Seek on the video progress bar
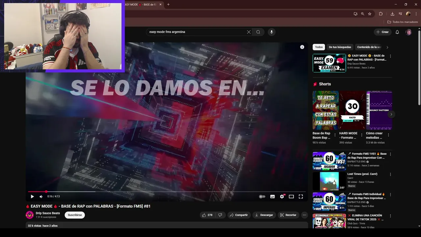Image resolution: width=421 pixels, height=237 pixels. point(167,192)
